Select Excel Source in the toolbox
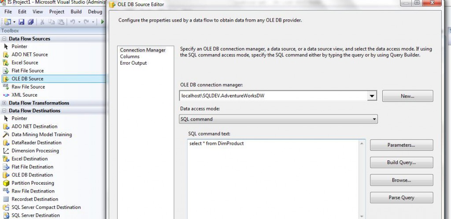Image resolution: width=451 pixels, height=219 pixels. point(25,63)
